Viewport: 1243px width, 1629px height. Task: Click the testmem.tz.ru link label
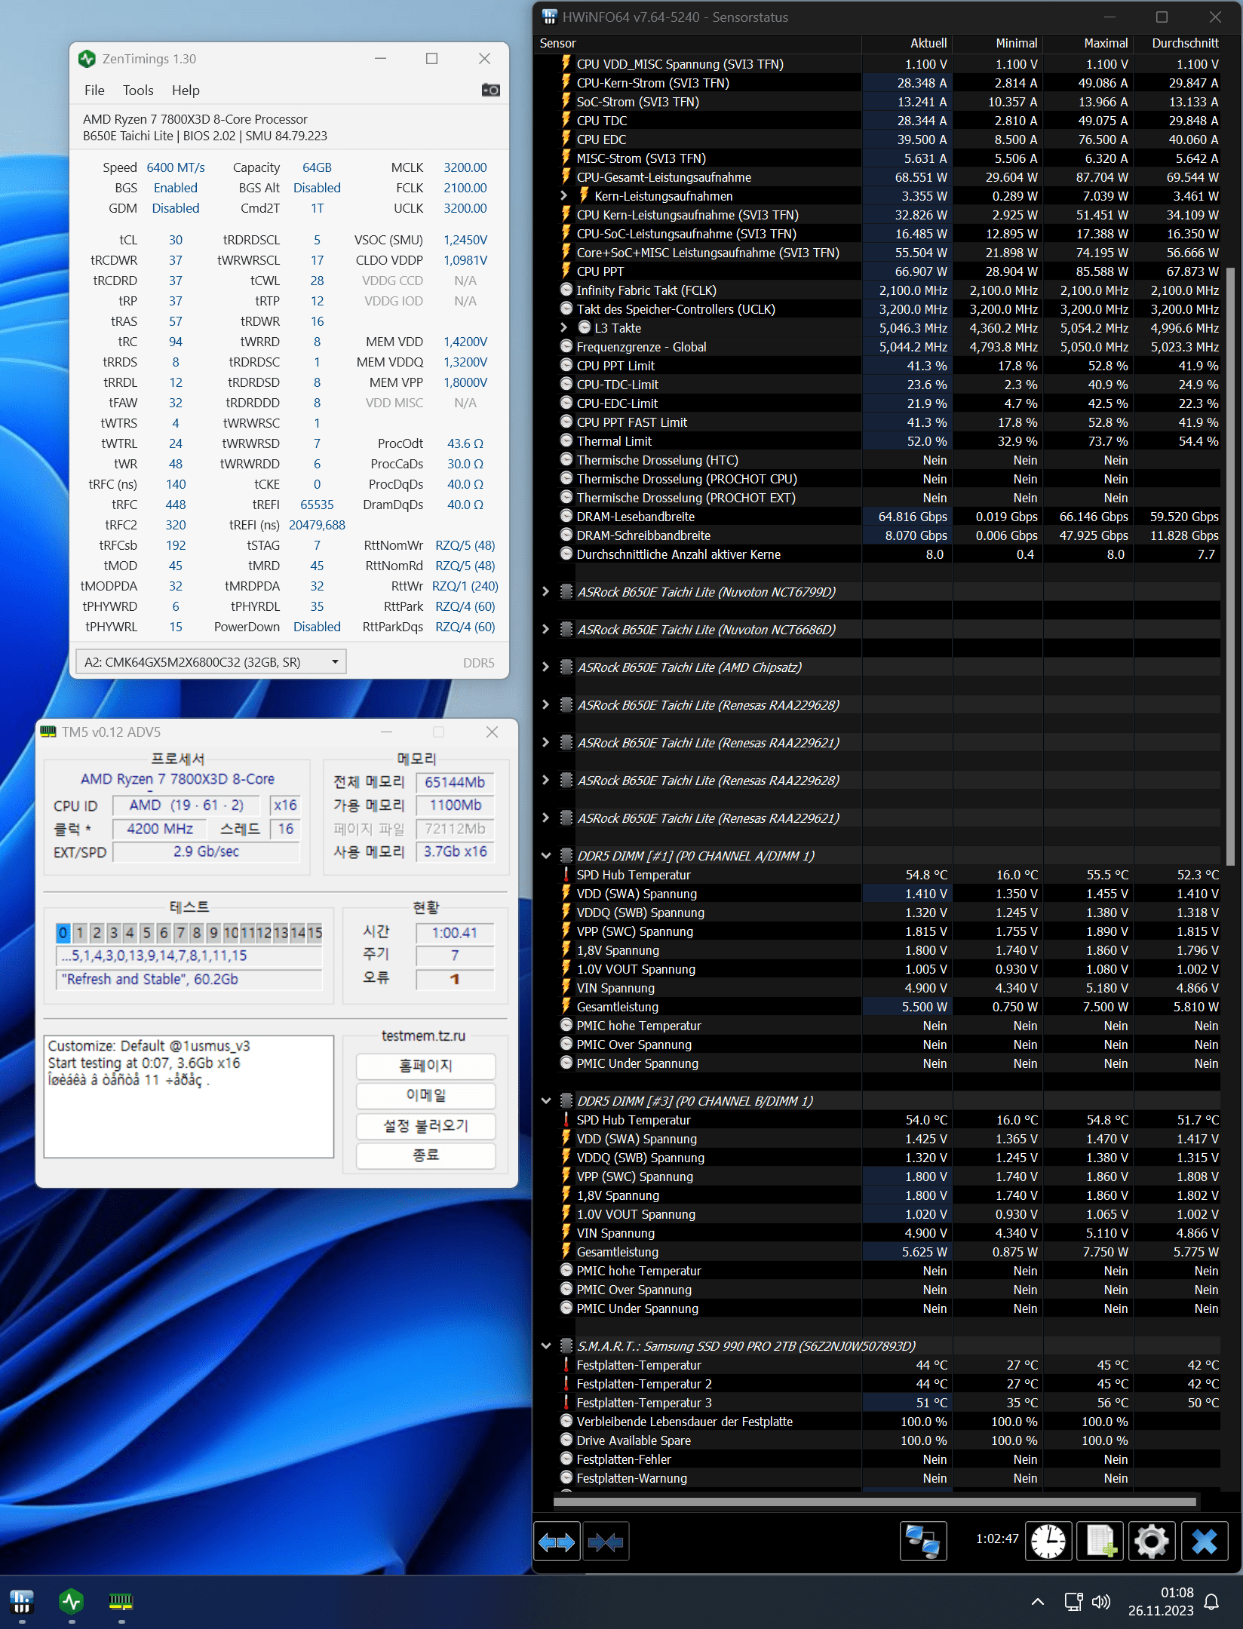[423, 1036]
